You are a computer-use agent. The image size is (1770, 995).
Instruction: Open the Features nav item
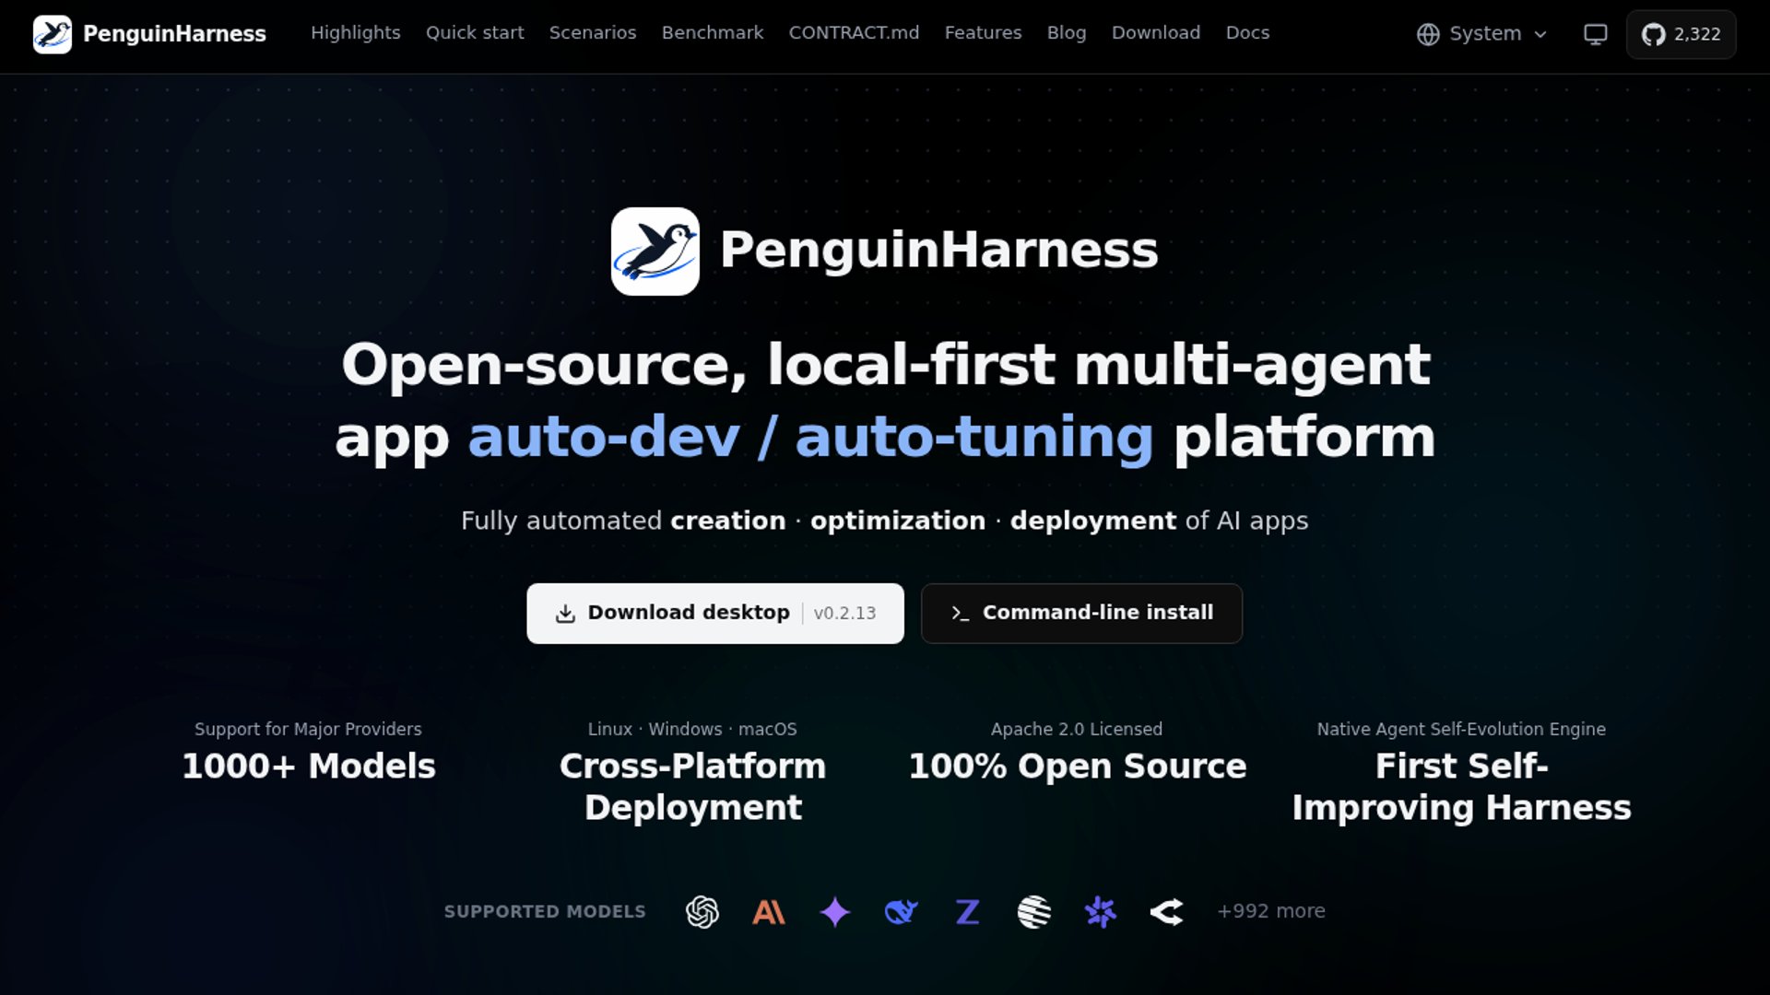983,32
